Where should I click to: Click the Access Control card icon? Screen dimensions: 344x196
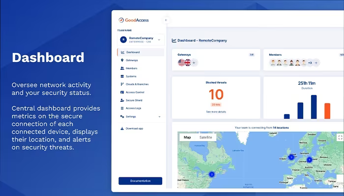coord(122,92)
